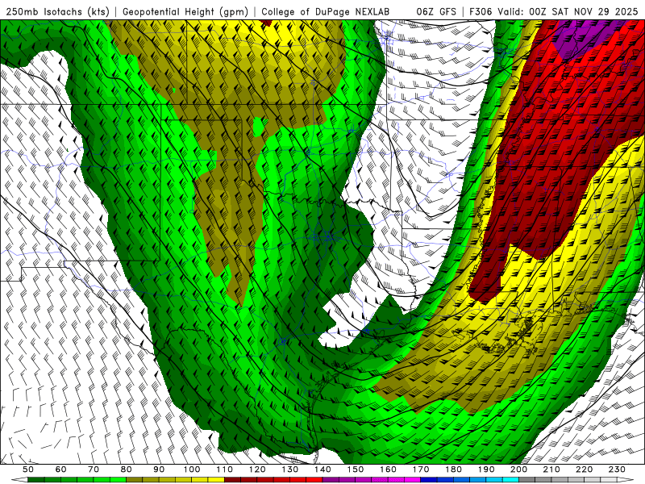Click the "Valid: 00Z SAT NOV 29 2025" text
The height and width of the screenshot is (484, 645).
pos(568,11)
